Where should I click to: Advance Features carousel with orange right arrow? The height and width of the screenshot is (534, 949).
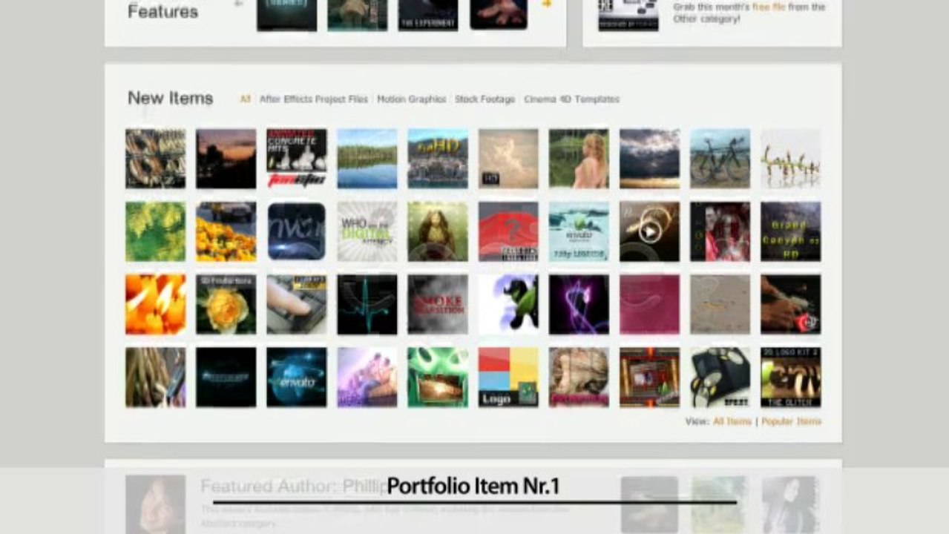(x=546, y=4)
